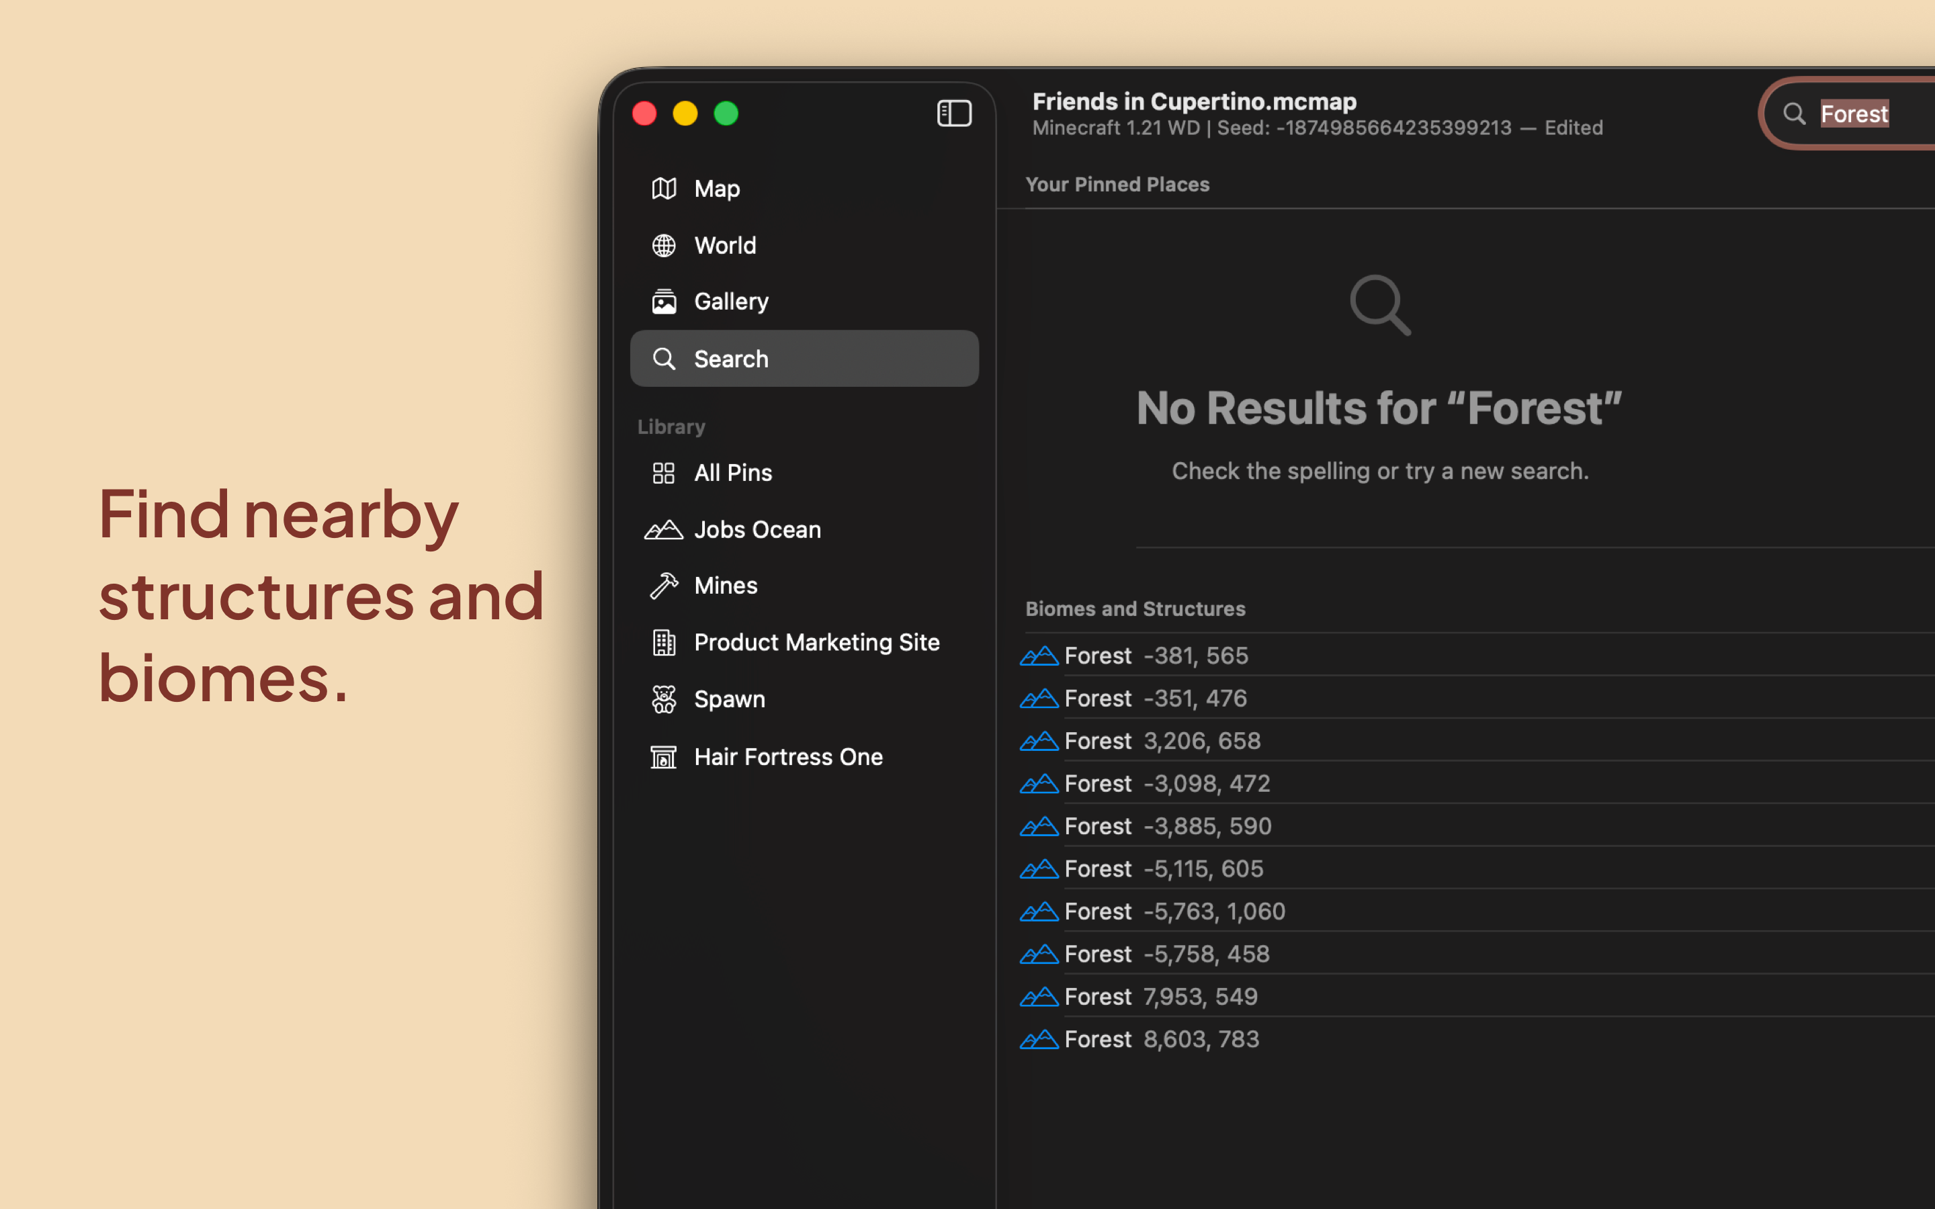The width and height of the screenshot is (1935, 1209).
Task: Open the Search sidebar item
Action: (804, 359)
